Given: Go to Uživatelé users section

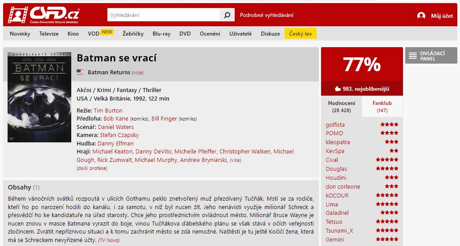Looking at the screenshot, I should pos(240,34).
